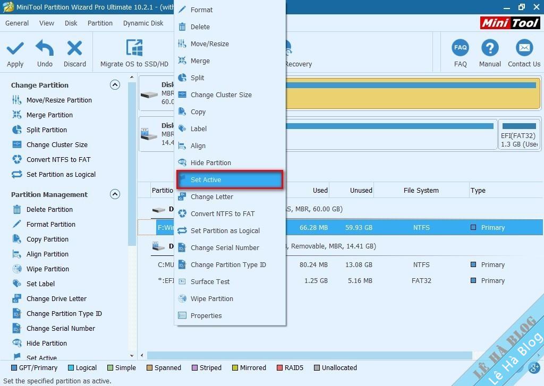Select Hide Partition in sidebar
Image resolution: width=544 pixels, height=386 pixels.
tap(39, 344)
